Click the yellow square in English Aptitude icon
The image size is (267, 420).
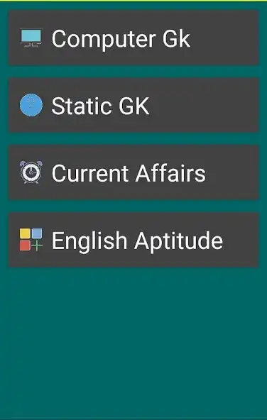point(25,233)
